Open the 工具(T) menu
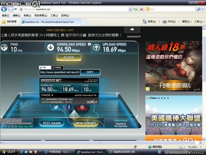This screenshot has height=155, width=206. click(x=54, y=15)
